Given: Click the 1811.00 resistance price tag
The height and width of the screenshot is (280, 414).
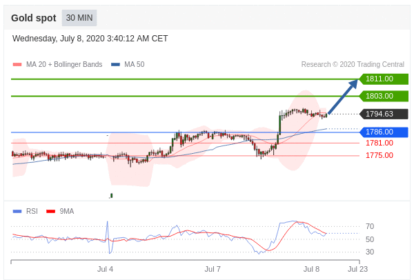Looking at the screenshot, I should [384, 79].
